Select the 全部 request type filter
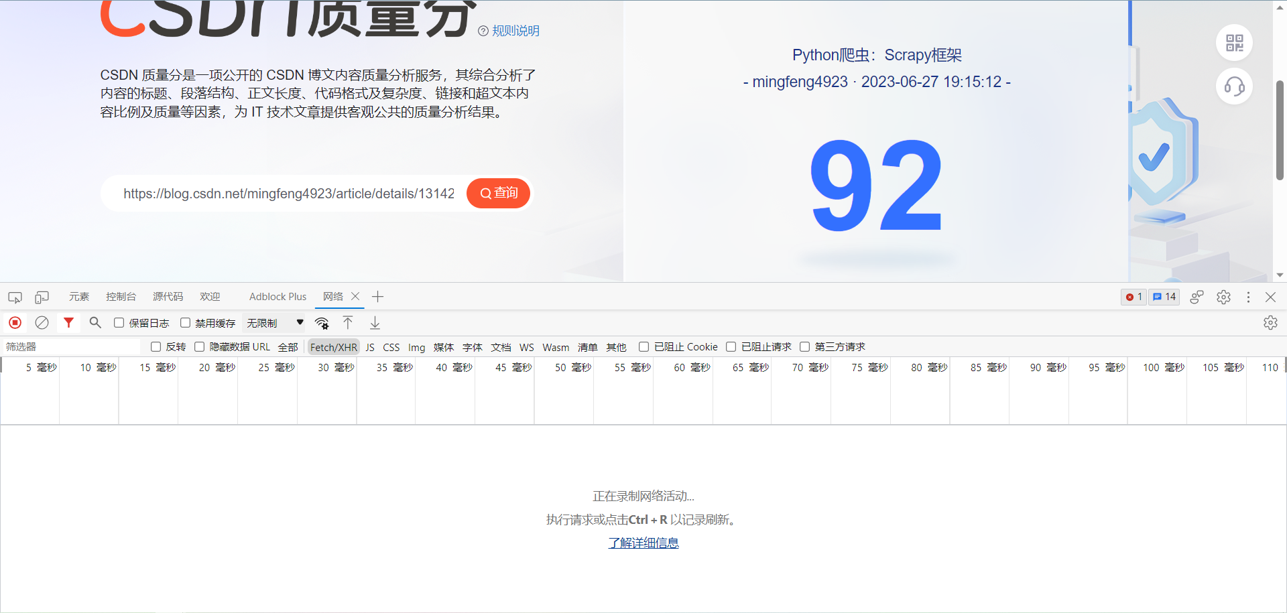This screenshot has height=613, width=1287. click(288, 347)
